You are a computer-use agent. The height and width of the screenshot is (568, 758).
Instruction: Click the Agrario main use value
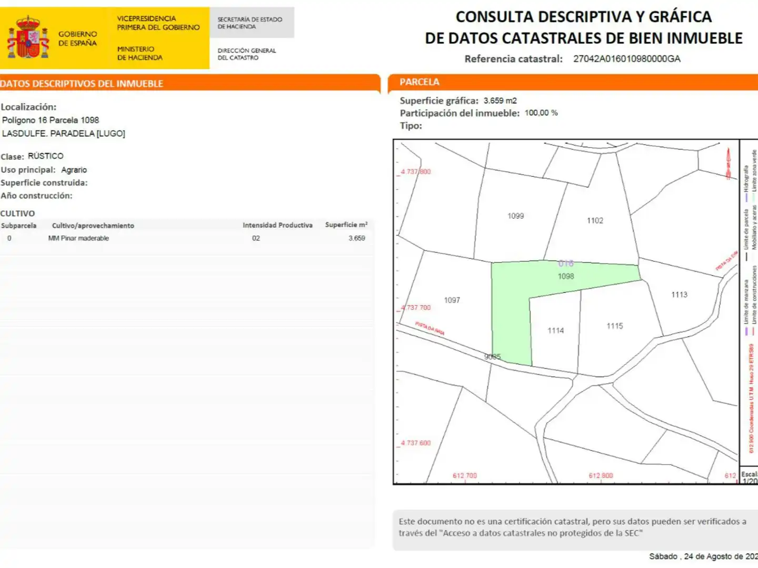click(74, 170)
